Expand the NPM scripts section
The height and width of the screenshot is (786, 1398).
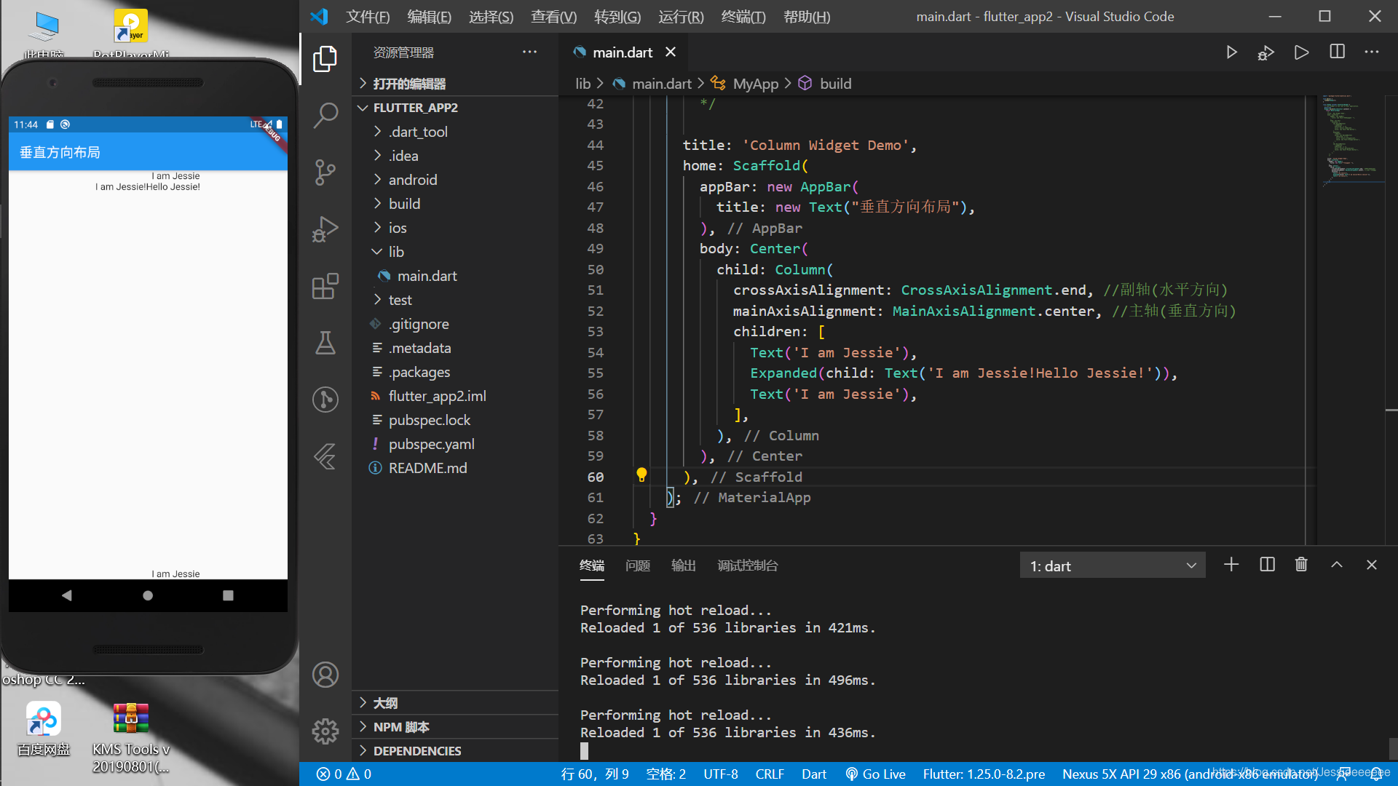click(x=455, y=727)
